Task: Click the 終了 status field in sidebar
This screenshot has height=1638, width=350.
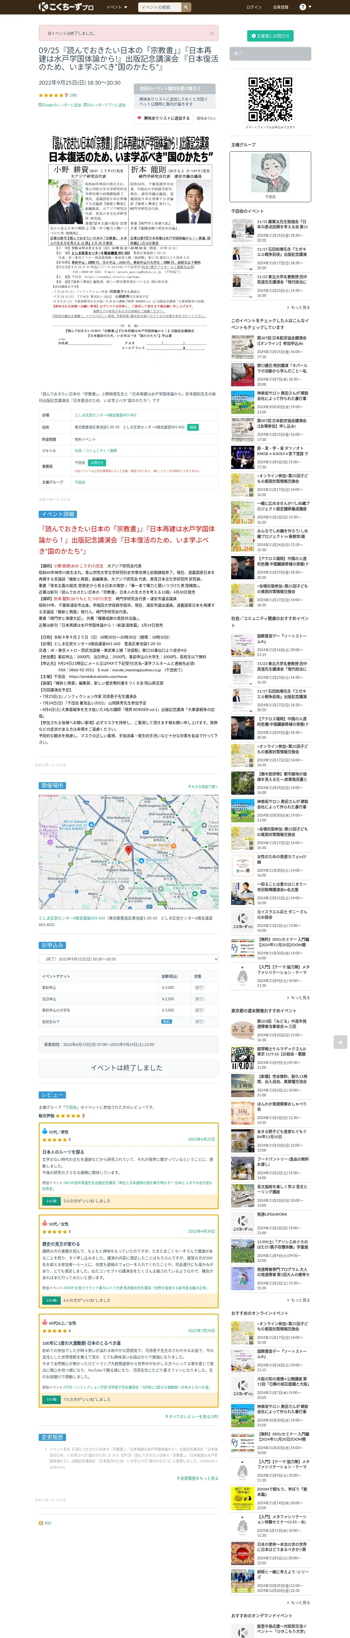Action: point(271,54)
